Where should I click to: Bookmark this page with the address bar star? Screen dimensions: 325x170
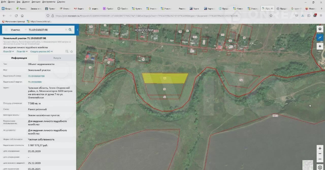pos(271,15)
